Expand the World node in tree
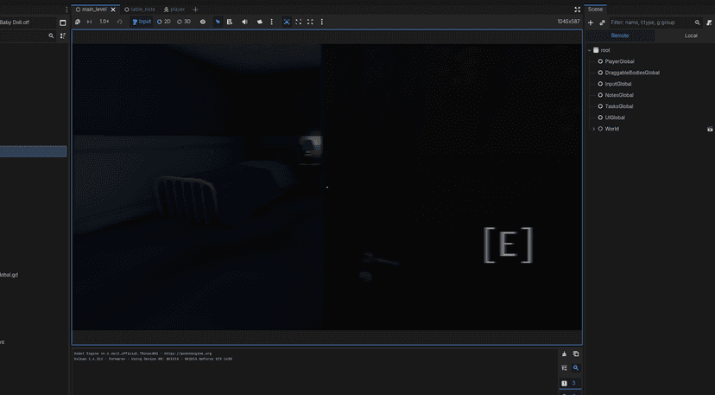 [x=593, y=129]
